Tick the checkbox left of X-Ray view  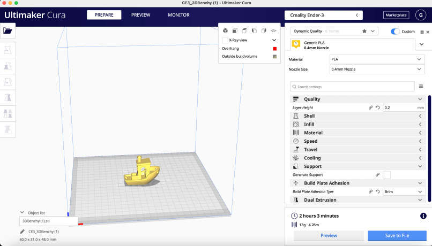(225, 40)
